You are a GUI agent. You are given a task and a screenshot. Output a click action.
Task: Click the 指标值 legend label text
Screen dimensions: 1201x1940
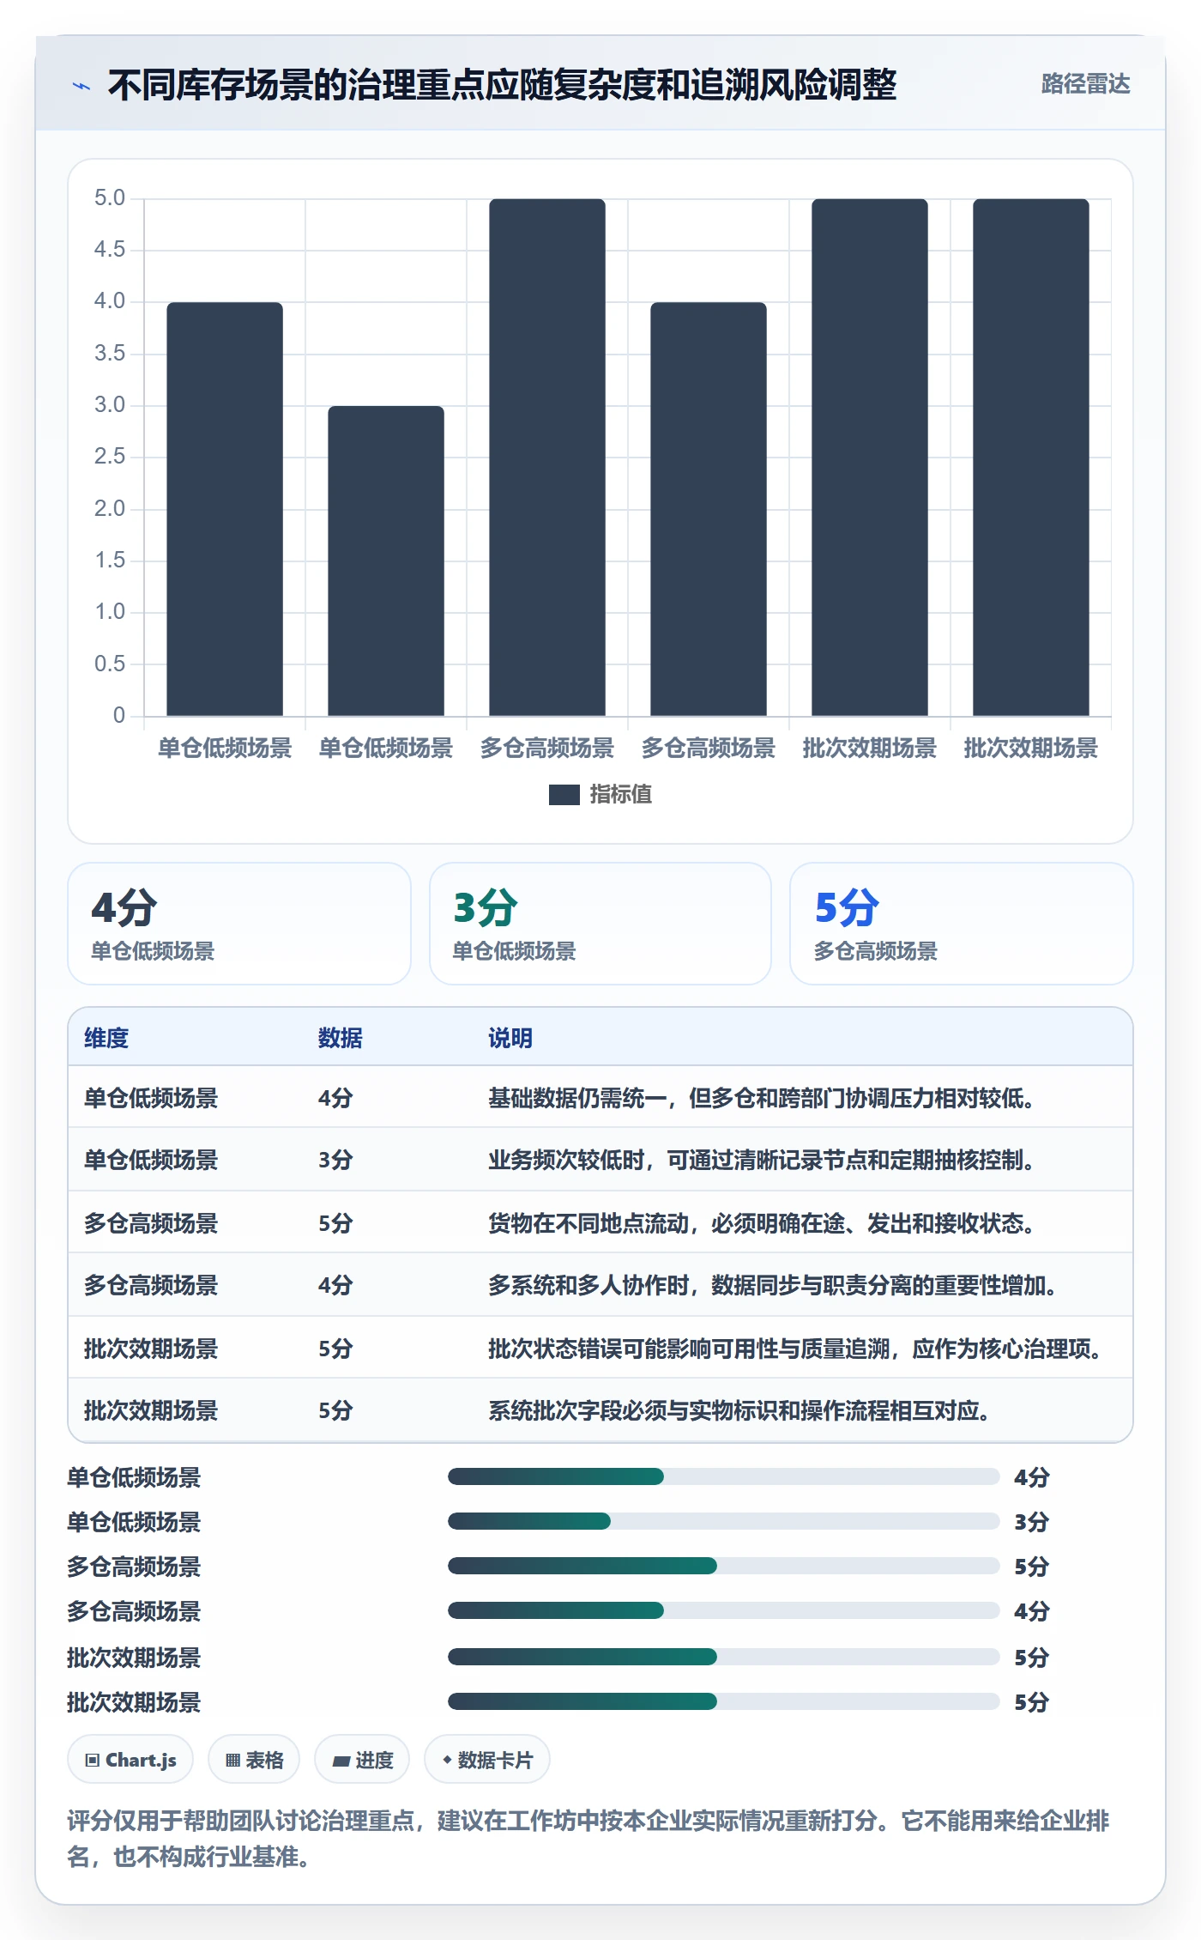[x=621, y=795]
